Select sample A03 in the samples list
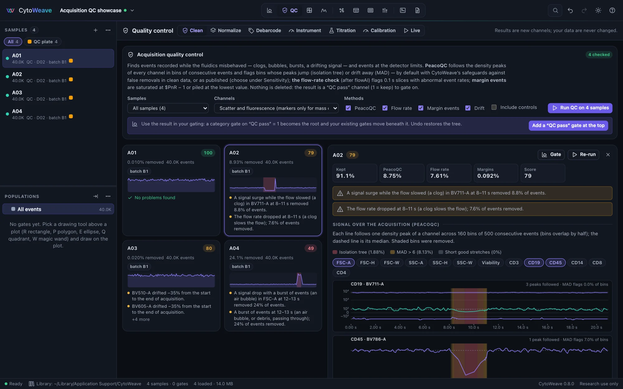Screen dimensions: 623x389 point(58,96)
